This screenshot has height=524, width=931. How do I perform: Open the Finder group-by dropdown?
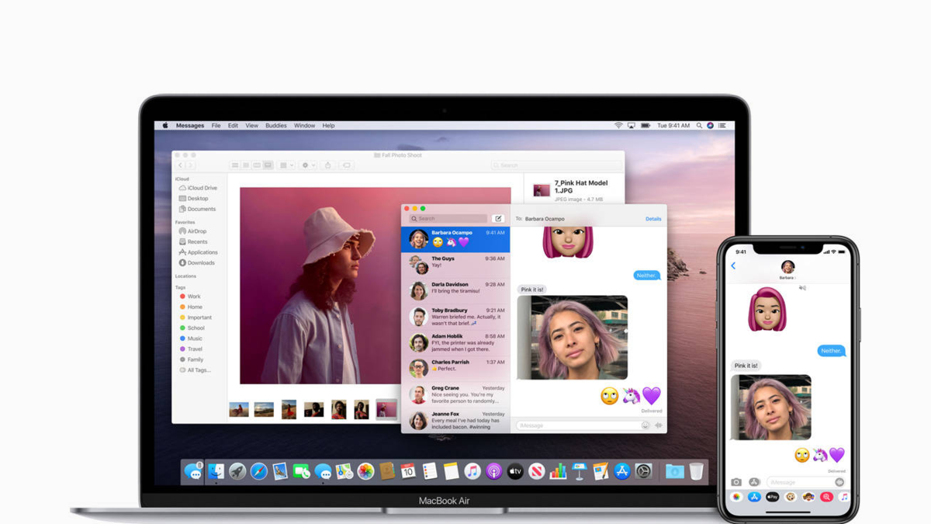pos(286,165)
